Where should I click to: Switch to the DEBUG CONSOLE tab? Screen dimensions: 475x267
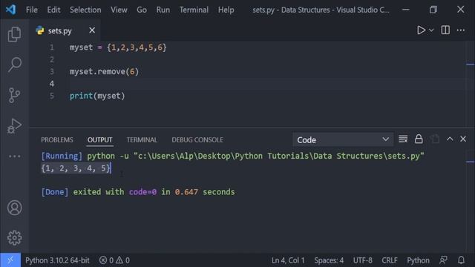pyautogui.click(x=197, y=140)
